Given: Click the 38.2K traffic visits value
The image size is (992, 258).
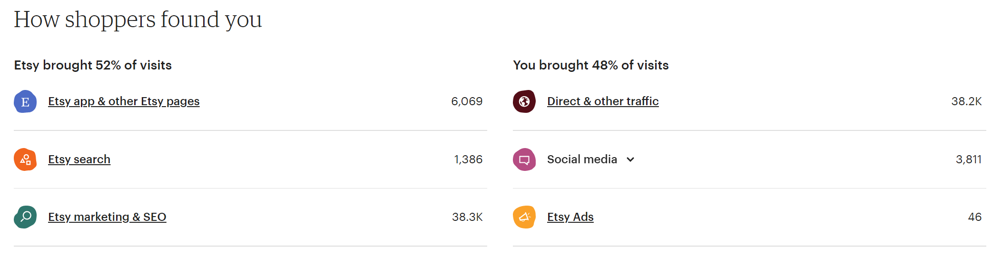Looking at the screenshot, I should [x=966, y=101].
